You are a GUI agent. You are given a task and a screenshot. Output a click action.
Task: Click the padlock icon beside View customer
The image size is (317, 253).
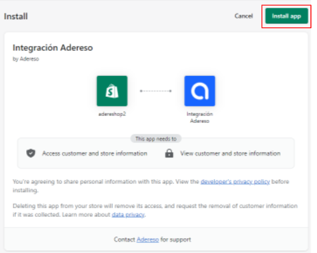point(169,153)
